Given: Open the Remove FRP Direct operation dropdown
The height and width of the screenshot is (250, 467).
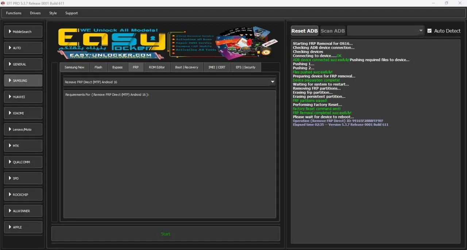Looking at the screenshot, I should [272, 82].
